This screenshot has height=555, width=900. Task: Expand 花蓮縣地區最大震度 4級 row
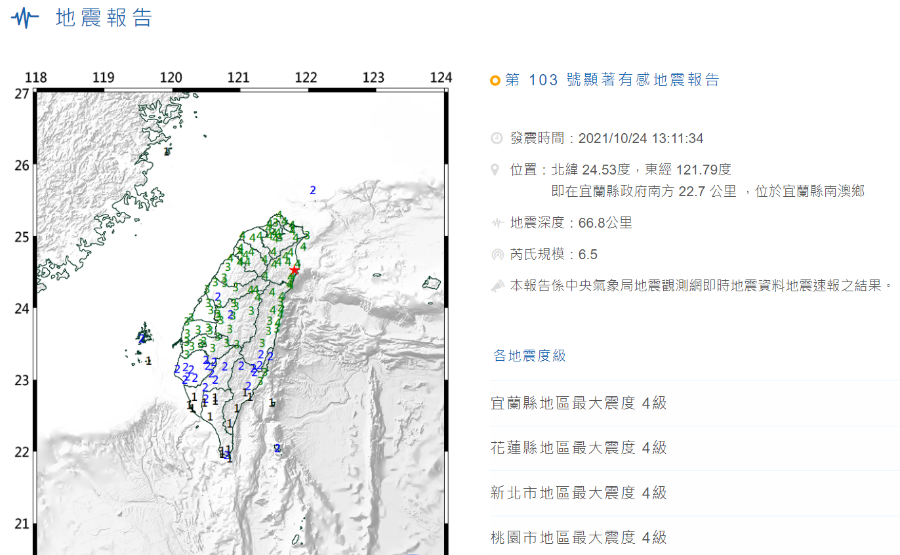click(x=579, y=448)
